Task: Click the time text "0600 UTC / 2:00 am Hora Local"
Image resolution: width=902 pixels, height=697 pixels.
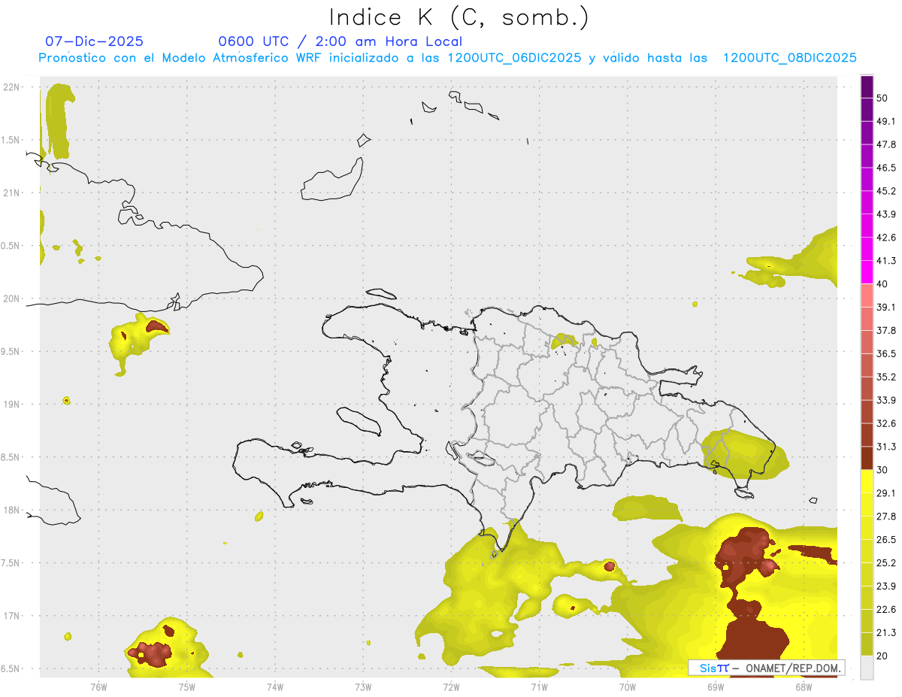Action: [340, 41]
